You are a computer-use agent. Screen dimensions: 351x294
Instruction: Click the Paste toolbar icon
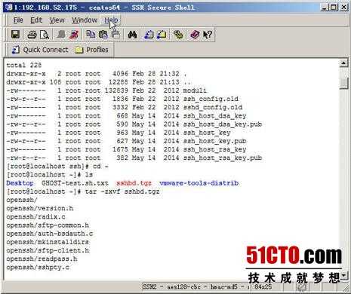tap(103, 35)
